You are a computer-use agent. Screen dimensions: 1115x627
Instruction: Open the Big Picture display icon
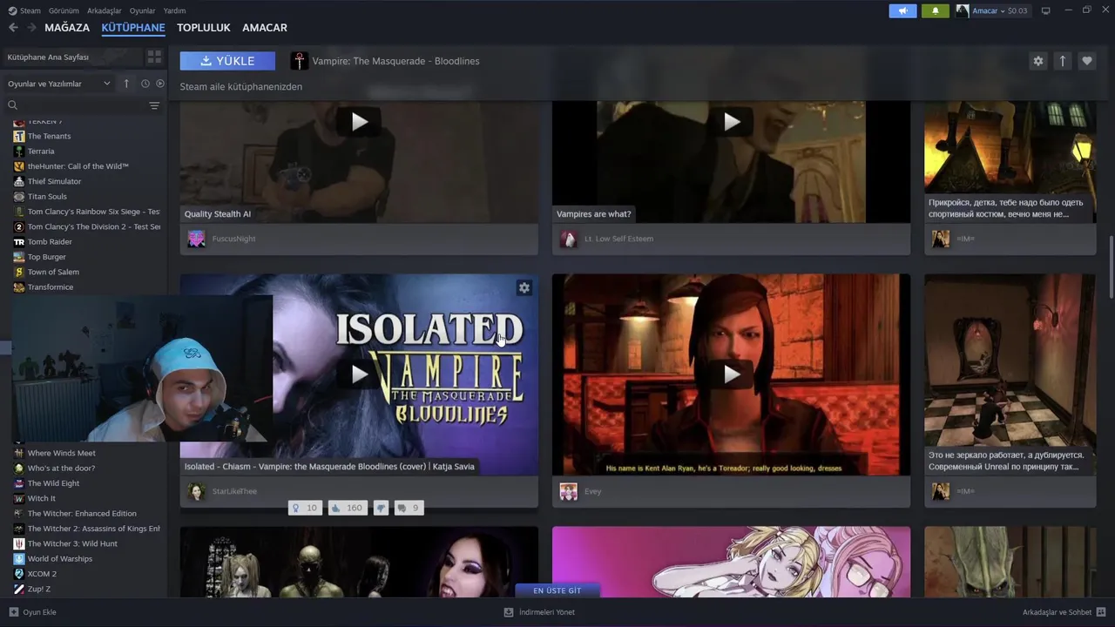(1046, 10)
